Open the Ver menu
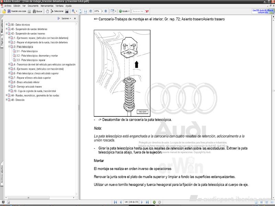The width and height of the screenshot is (275, 206). (x=24, y=6)
